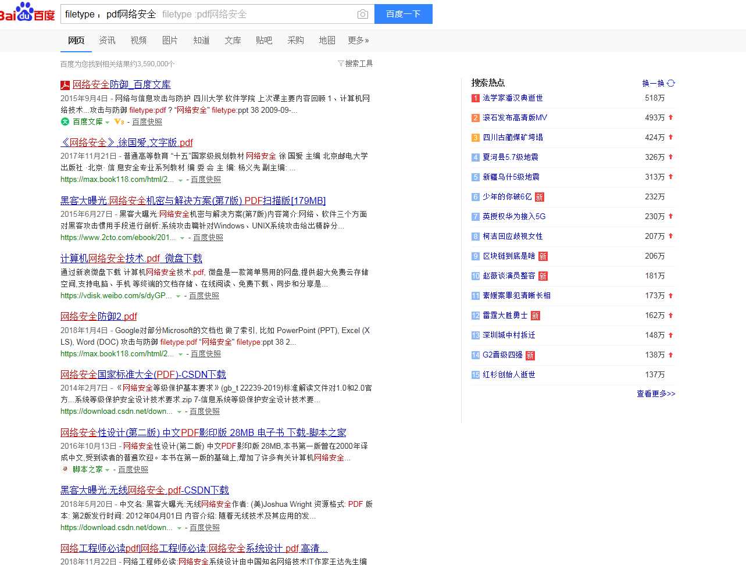Click the 百度文库 source icon

pyautogui.click(x=65, y=121)
